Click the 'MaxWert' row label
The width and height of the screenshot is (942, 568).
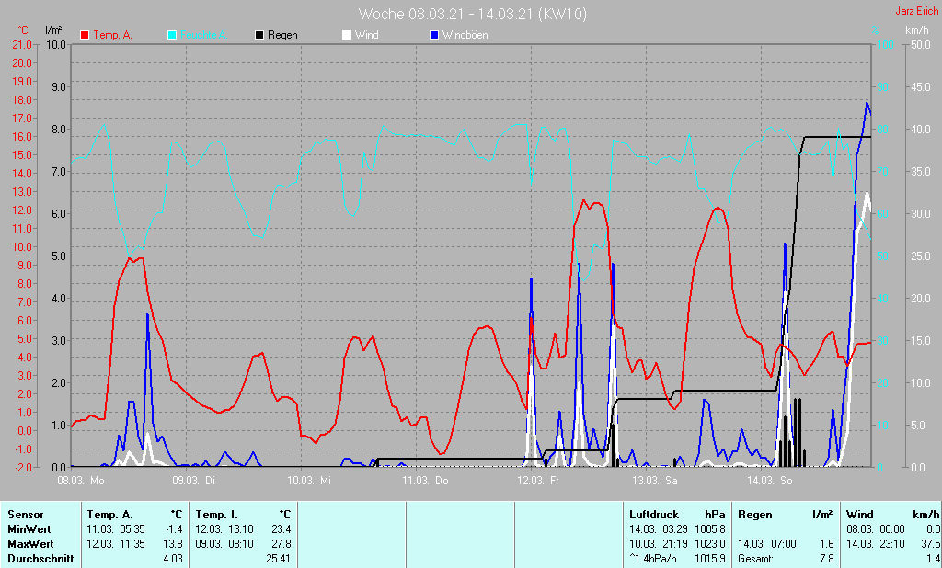30,544
